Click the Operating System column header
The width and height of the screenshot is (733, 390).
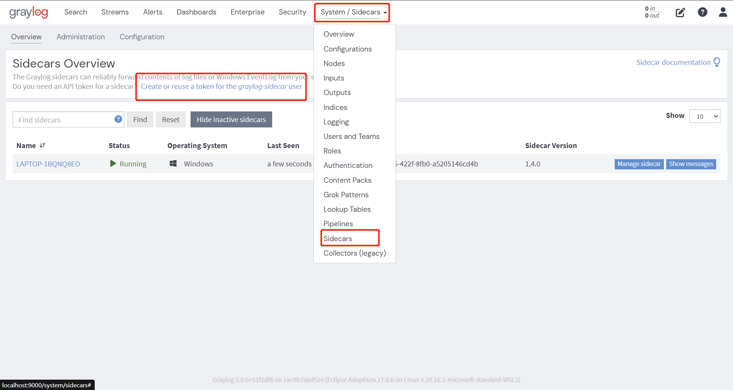coord(197,145)
